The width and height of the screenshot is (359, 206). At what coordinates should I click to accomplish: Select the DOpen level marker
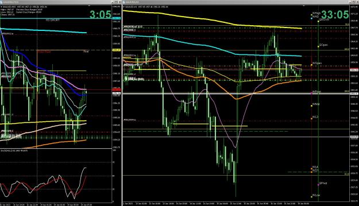pos(318,46)
